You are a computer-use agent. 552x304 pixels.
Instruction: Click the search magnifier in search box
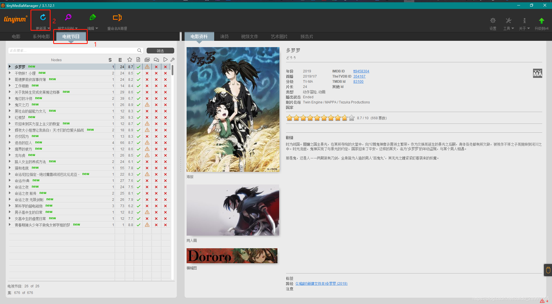click(x=139, y=51)
